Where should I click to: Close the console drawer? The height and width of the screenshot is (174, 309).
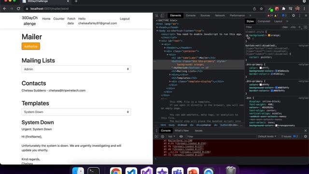point(306,130)
